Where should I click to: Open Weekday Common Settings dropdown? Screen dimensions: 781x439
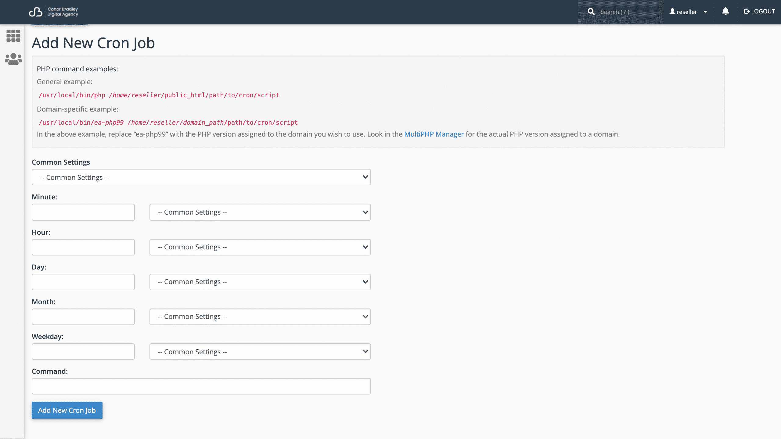pyautogui.click(x=260, y=352)
